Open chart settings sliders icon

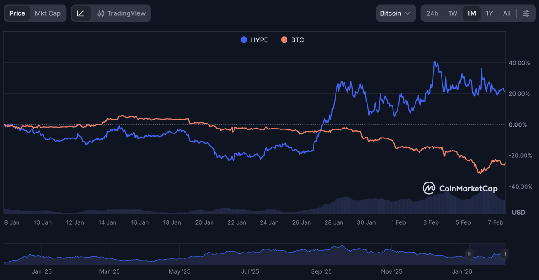[526, 13]
